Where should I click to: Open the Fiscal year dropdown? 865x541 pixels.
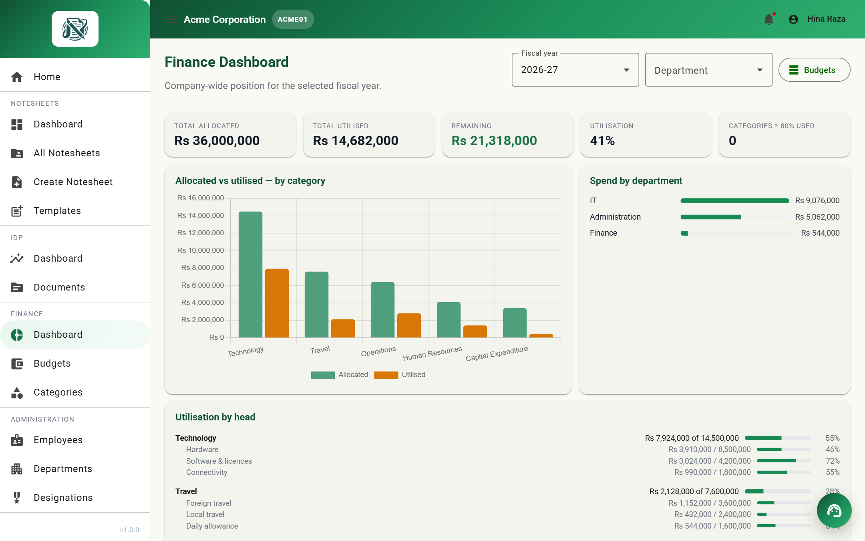[x=575, y=70]
